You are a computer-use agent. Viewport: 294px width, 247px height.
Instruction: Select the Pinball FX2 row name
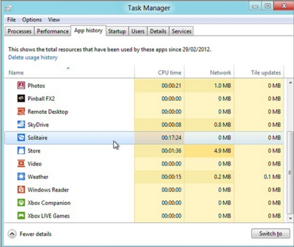[x=41, y=99]
